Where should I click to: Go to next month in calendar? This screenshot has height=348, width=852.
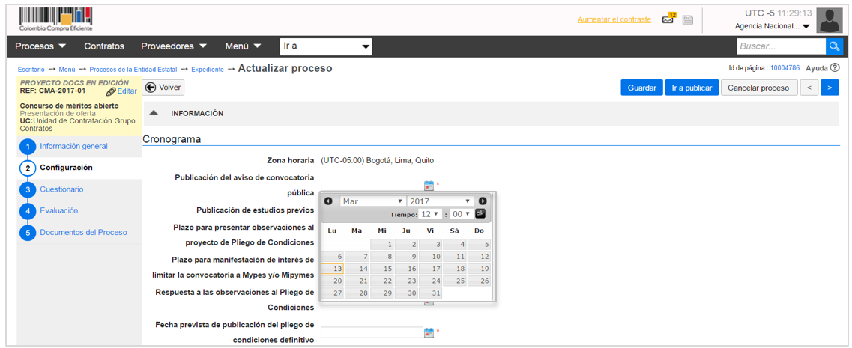point(483,201)
